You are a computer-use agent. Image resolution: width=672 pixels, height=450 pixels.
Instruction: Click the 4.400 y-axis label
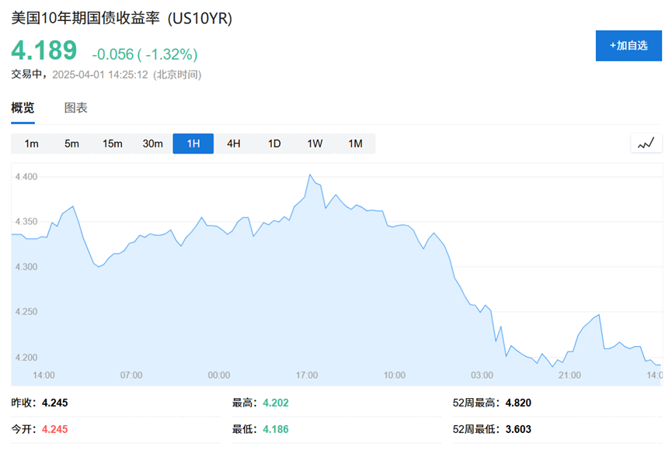pos(26,177)
